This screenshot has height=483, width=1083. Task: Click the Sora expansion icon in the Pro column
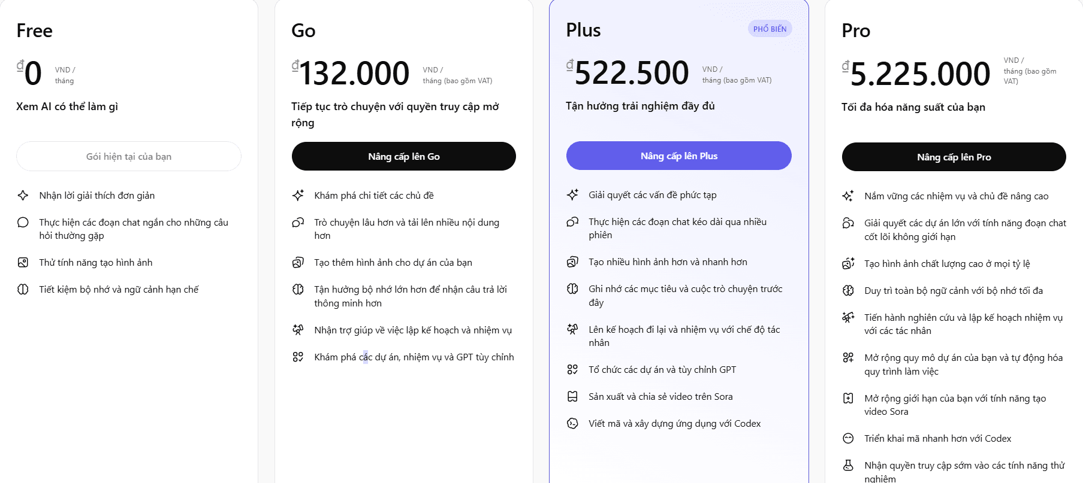(849, 397)
